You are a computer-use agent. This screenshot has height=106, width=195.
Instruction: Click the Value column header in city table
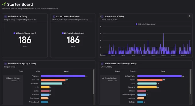pos(66,71)
